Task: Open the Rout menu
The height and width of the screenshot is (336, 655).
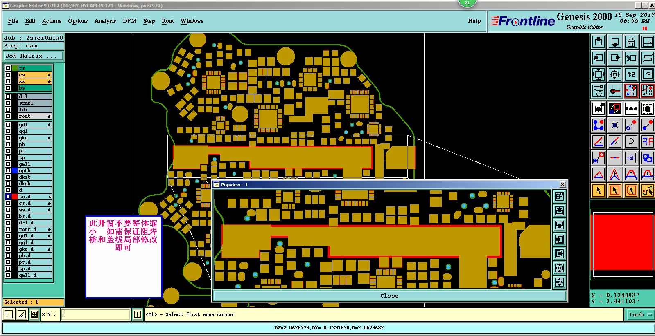Action: coord(168,21)
